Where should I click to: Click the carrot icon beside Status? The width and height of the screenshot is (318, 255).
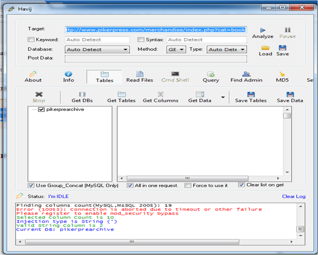pos(20,196)
